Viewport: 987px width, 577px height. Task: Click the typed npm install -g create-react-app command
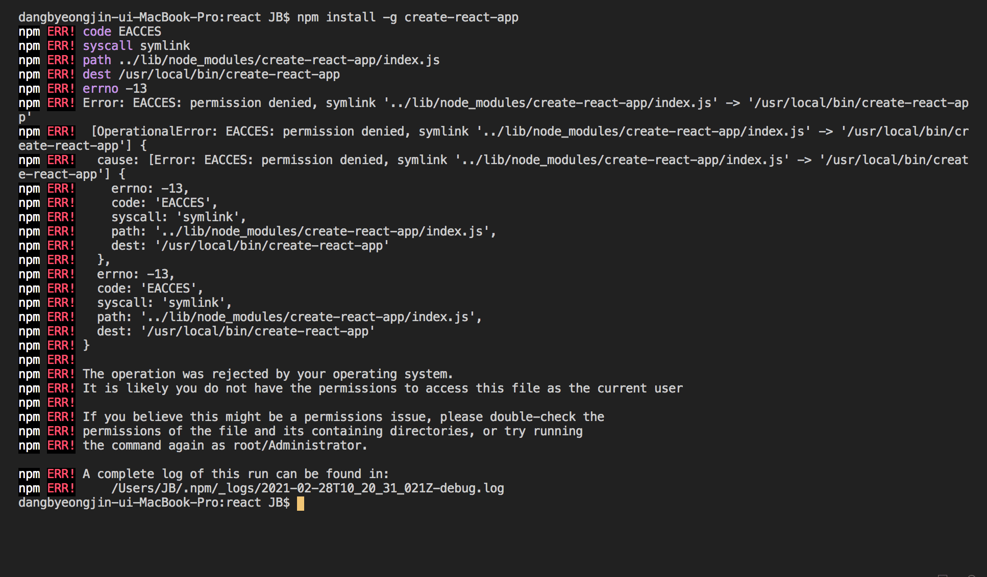[x=407, y=17]
